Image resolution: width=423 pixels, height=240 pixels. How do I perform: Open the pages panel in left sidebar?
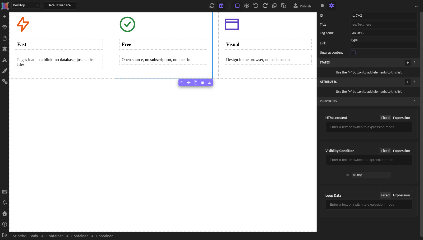coord(4,38)
